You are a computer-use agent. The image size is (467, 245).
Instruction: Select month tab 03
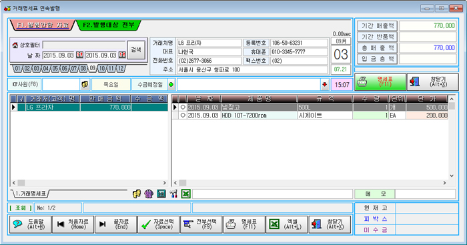36,69
